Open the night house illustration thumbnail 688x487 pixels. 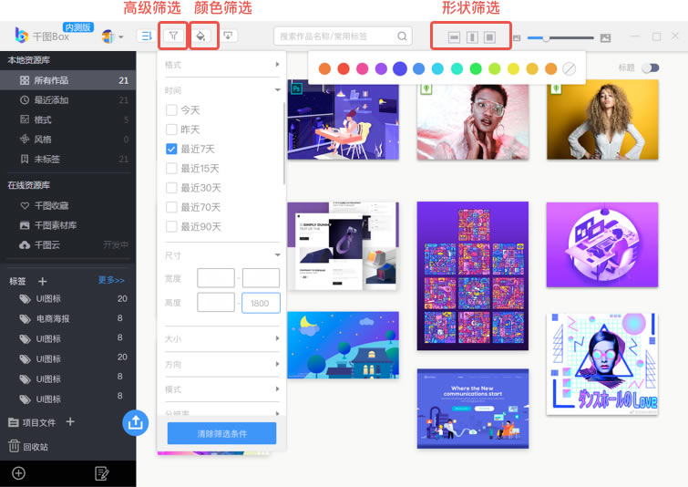(x=344, y=345)
